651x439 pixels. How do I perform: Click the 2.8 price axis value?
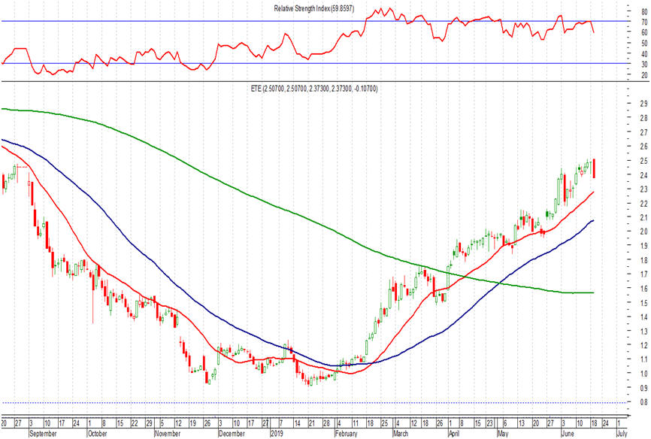click(643, 118)
